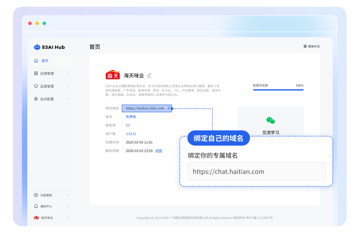Click the 运营管理 monitor icon
The image size is (360, 233).
click(36, 86)
